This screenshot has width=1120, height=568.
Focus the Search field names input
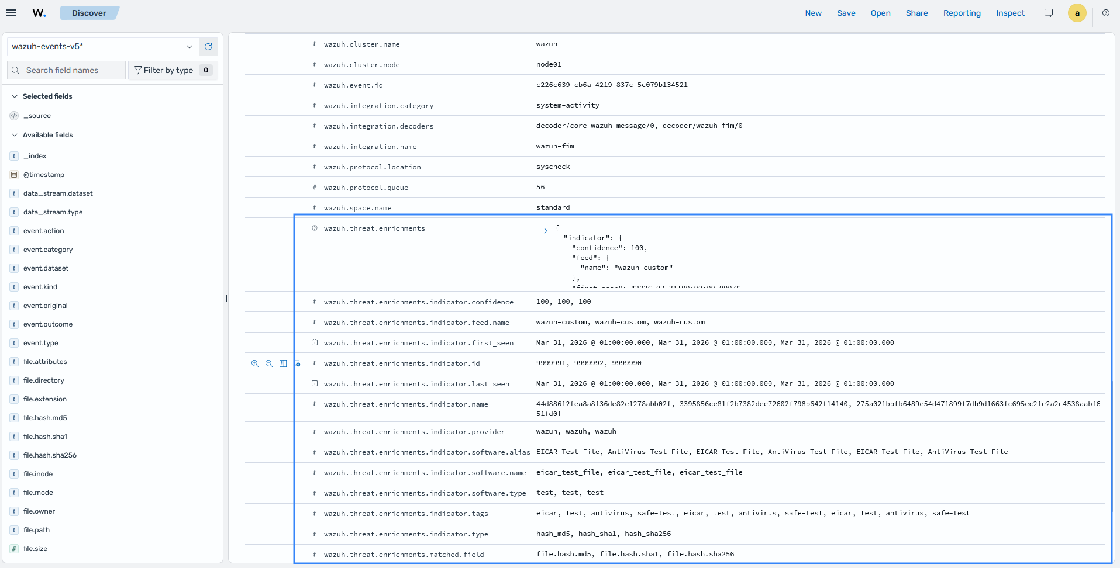click(x=67, y=70)
